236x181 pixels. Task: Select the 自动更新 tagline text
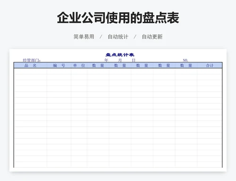click(152, 37)
